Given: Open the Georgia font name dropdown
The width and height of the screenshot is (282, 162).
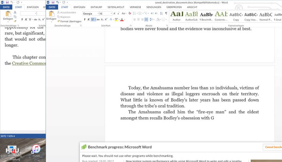Looking at the screenshot, I should point(98,14).
